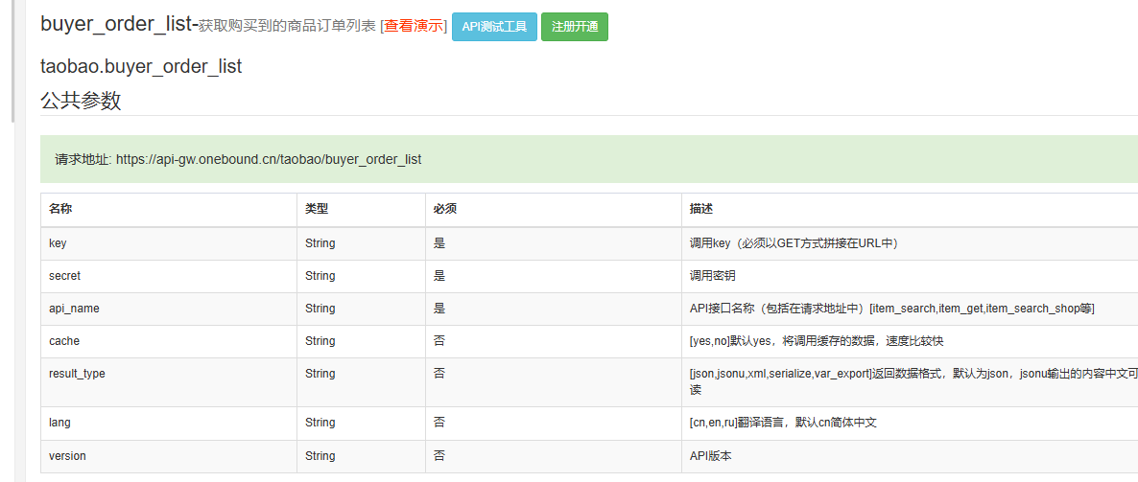This screenshot has height=482, width=1138.
Task: Select the cache parameter name cell
Action: click(168, 341)
